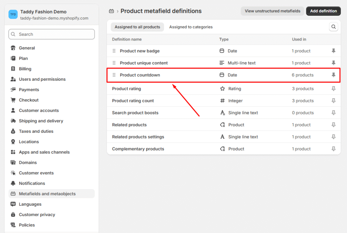Viewport: 347px width, 233px height.
Task: Unpin the Product unique content definition
Action: click(x=333, y=63)
